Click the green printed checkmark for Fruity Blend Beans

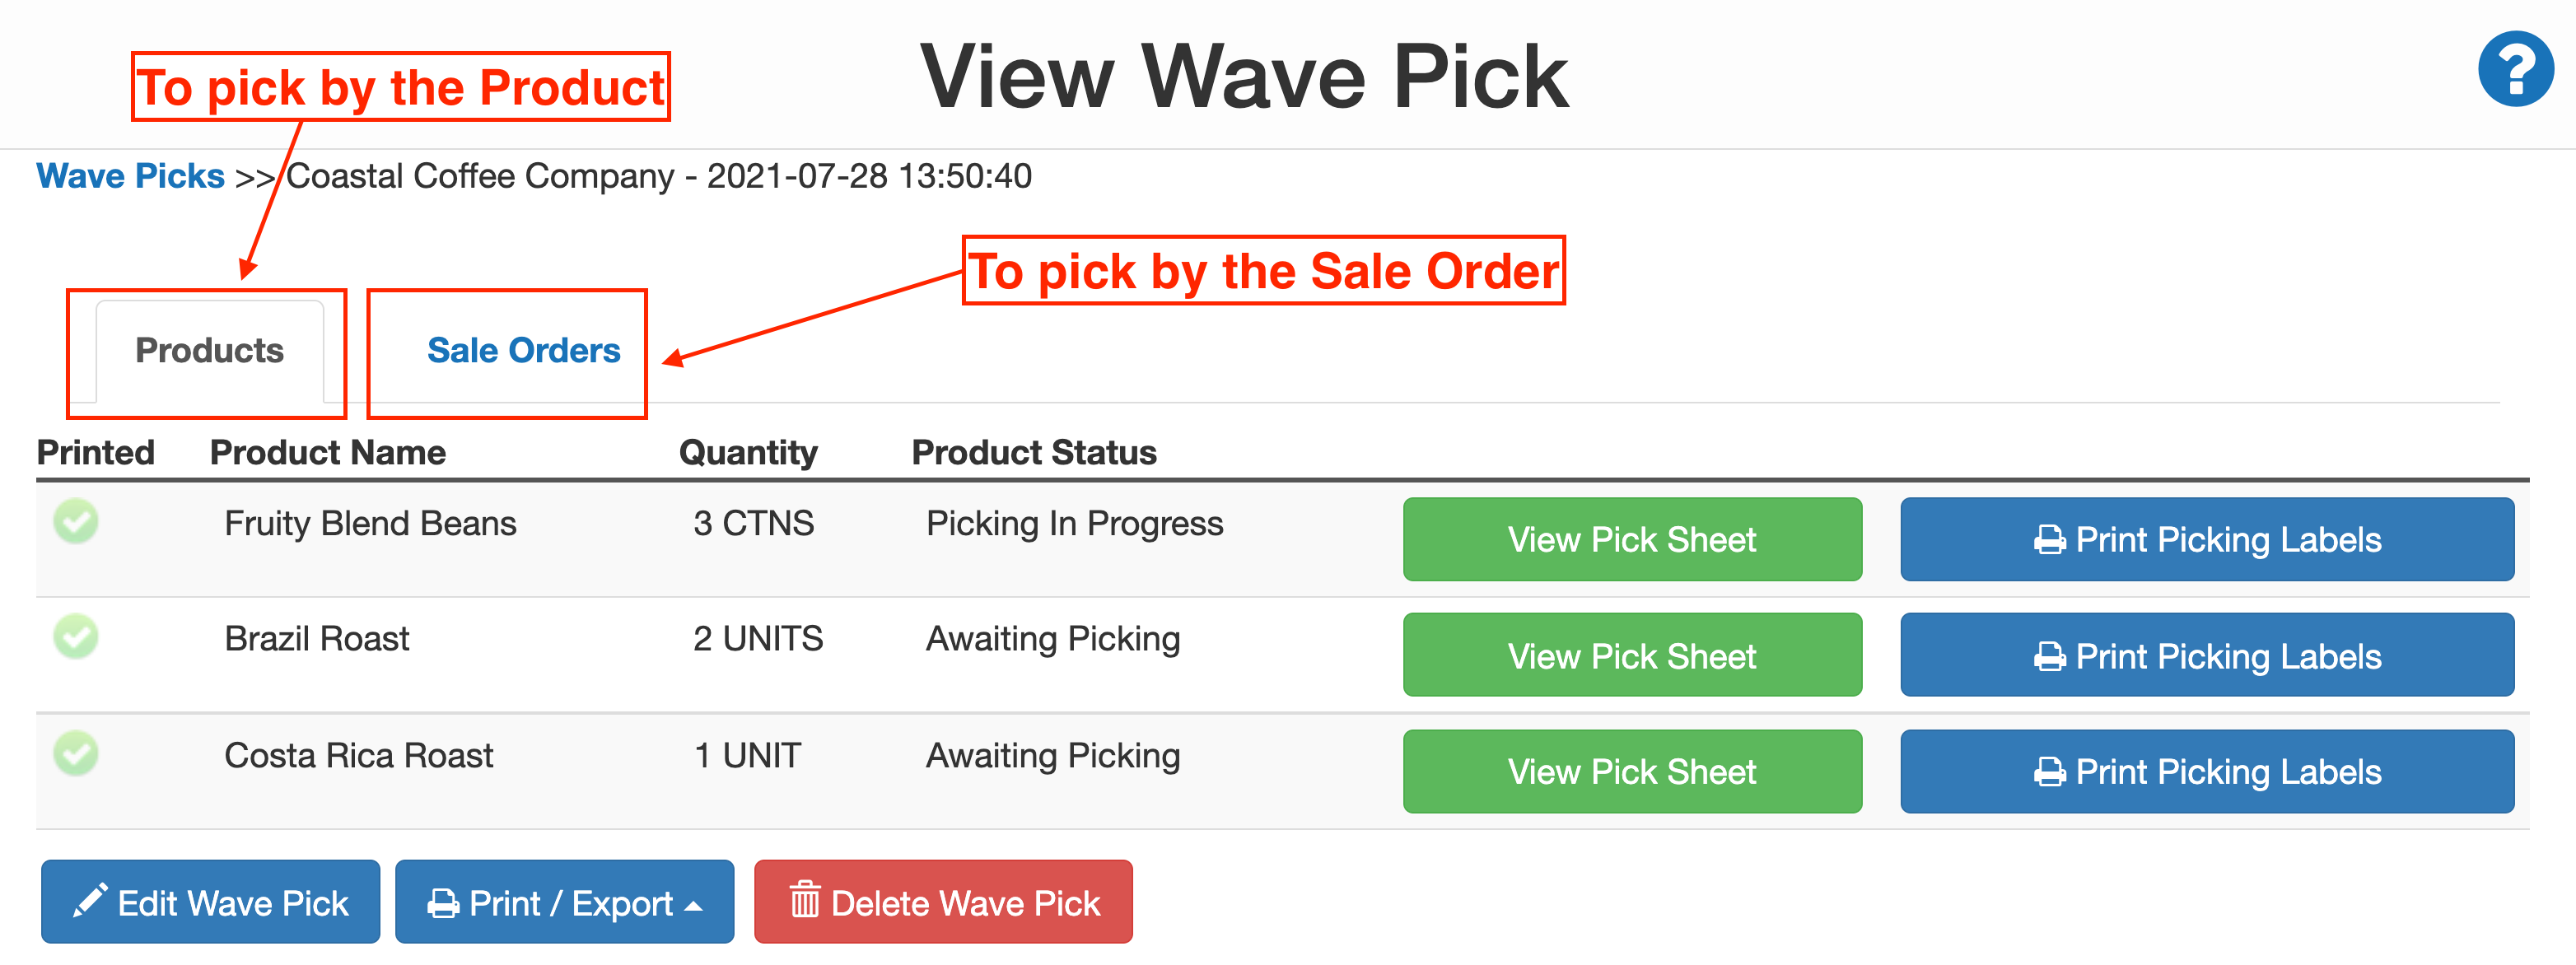coord(77,521)
